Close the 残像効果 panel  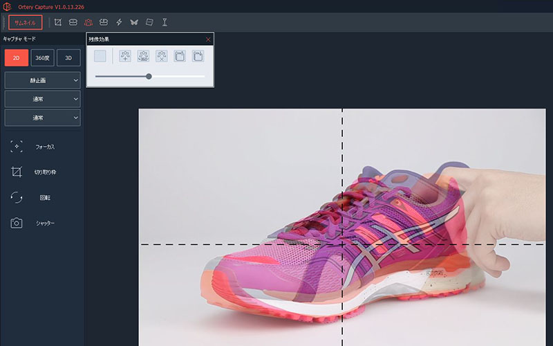[208, 39]
